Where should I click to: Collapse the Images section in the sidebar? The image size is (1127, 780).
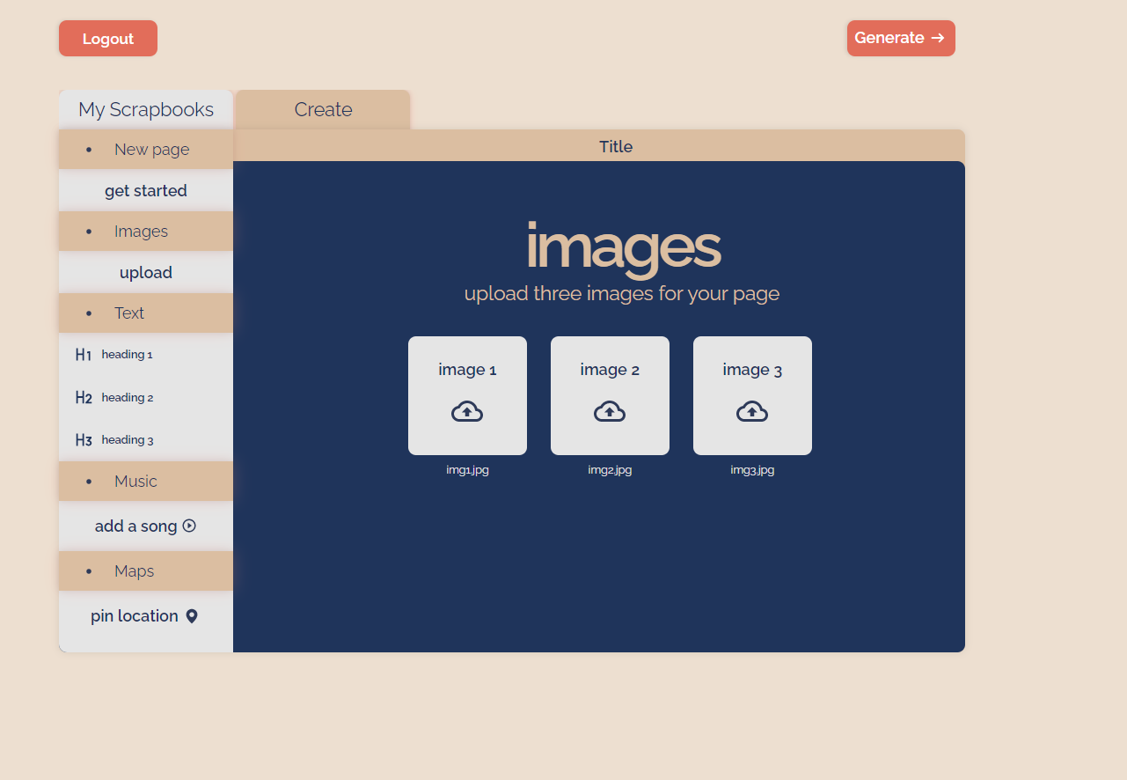pyautogui.click(x=141, y=231)
